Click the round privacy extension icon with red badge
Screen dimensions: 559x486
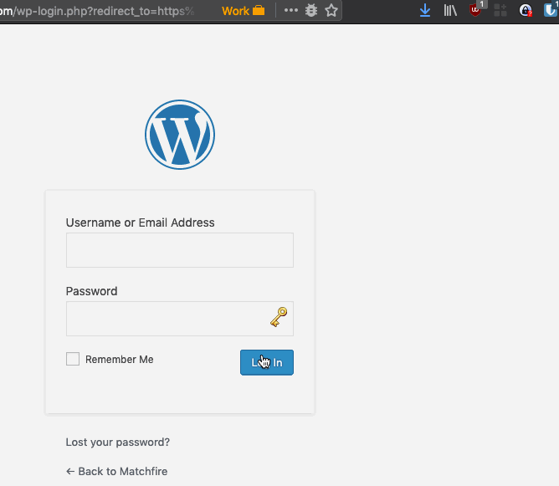click(526, 11)
